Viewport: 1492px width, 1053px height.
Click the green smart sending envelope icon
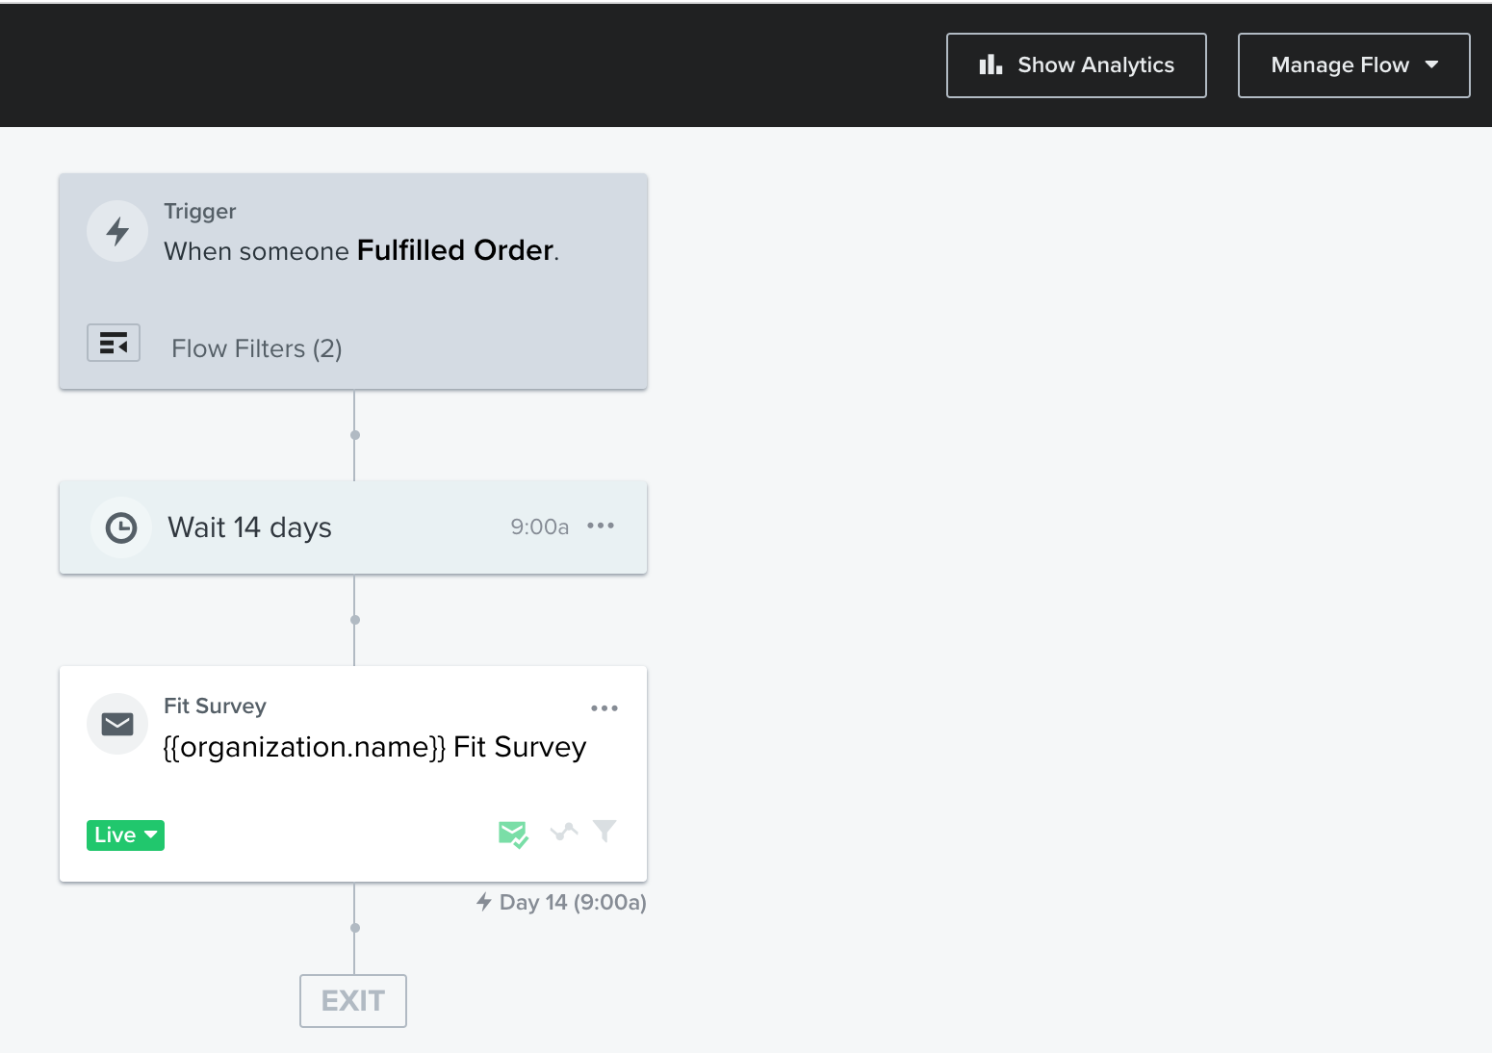point(513,834)
